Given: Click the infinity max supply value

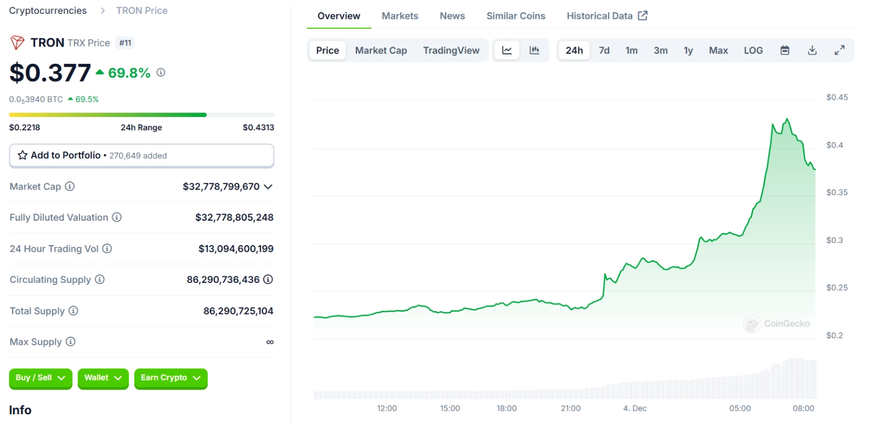Looking at the screenshot, I should [x=270, y=342].
